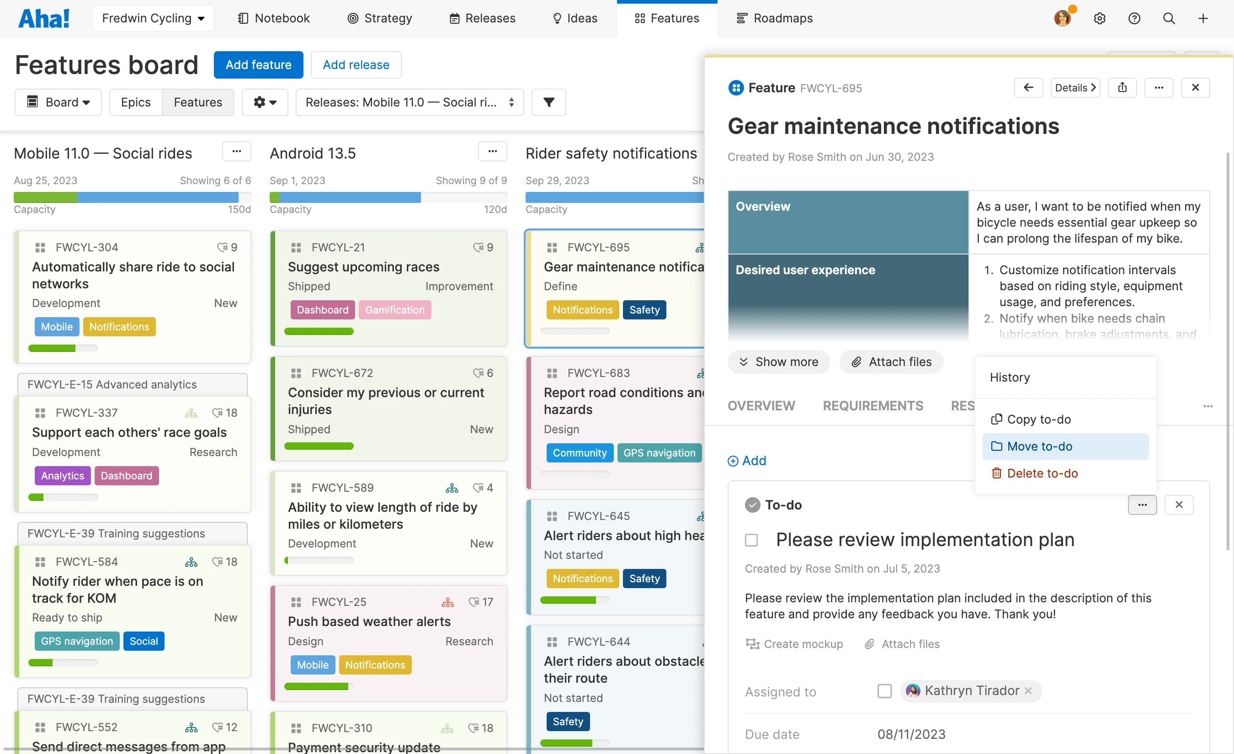This screenshot has height=754, width=1234.
Task: Open the Fredwin Cycling workspace dropdown
Action: [153, 19]
